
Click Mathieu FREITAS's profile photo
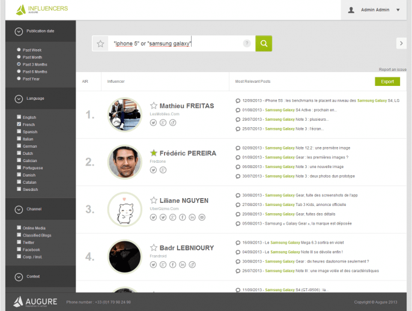click(125, 115)
